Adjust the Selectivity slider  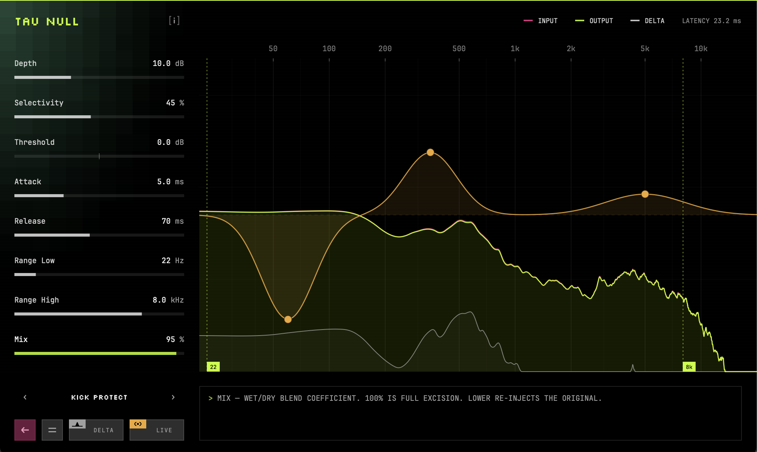(99, 117)
